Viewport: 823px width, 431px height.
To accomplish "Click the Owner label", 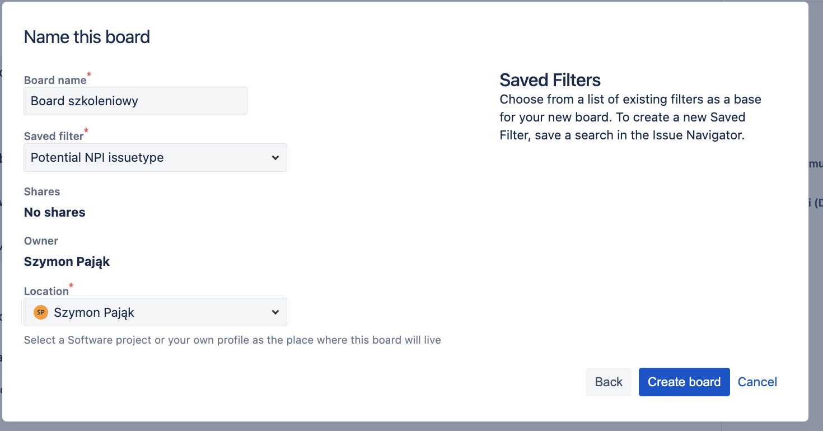I will click(x=41, y=241).
